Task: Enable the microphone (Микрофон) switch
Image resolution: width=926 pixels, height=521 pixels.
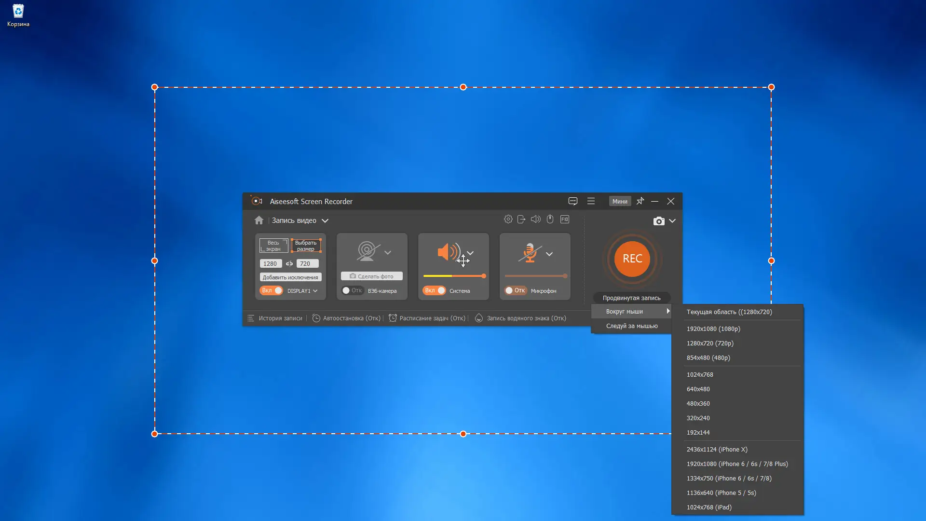Action: 515,290
